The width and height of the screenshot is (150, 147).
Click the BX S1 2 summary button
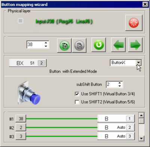[28, 63]
